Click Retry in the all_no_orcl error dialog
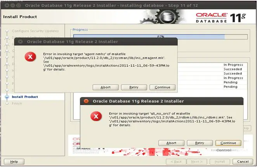 pos(200,143)
